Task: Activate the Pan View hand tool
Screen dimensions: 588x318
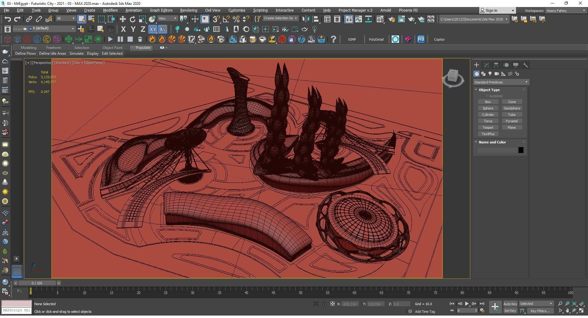Action: pos(567,311)
